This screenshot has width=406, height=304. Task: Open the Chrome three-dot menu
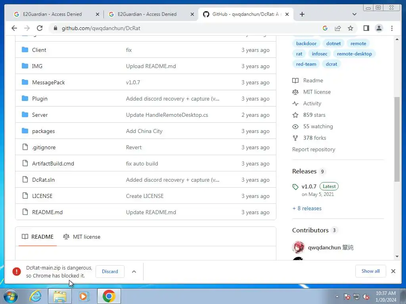(x=392, y=28)
